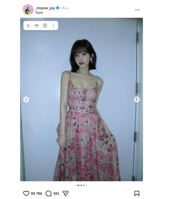Open comments via speech bubble icon
Image resolution: width=193 pixels, height=199 pixels.
coord(49,194)
